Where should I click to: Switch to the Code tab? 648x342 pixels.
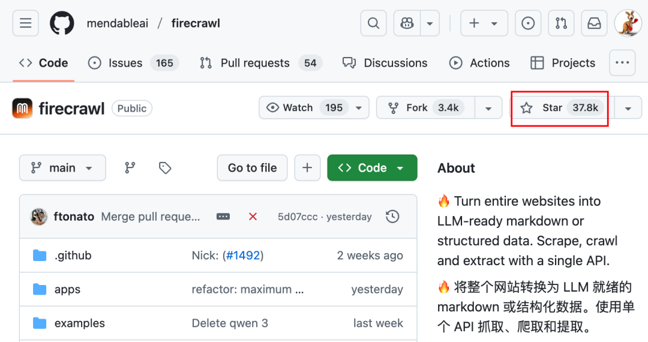tap(44, 63)
